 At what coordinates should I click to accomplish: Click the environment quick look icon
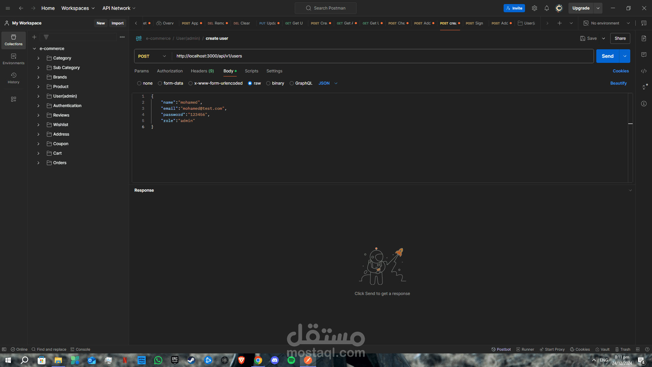coord(644,23)
